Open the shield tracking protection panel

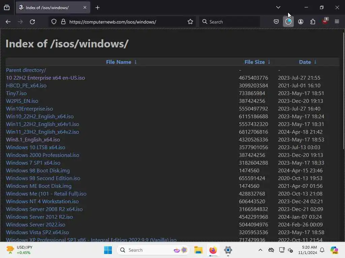click(54, 22)
